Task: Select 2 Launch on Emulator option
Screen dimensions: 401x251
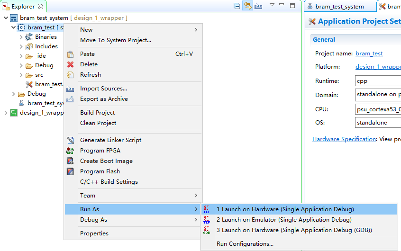Action: (299, 220)
